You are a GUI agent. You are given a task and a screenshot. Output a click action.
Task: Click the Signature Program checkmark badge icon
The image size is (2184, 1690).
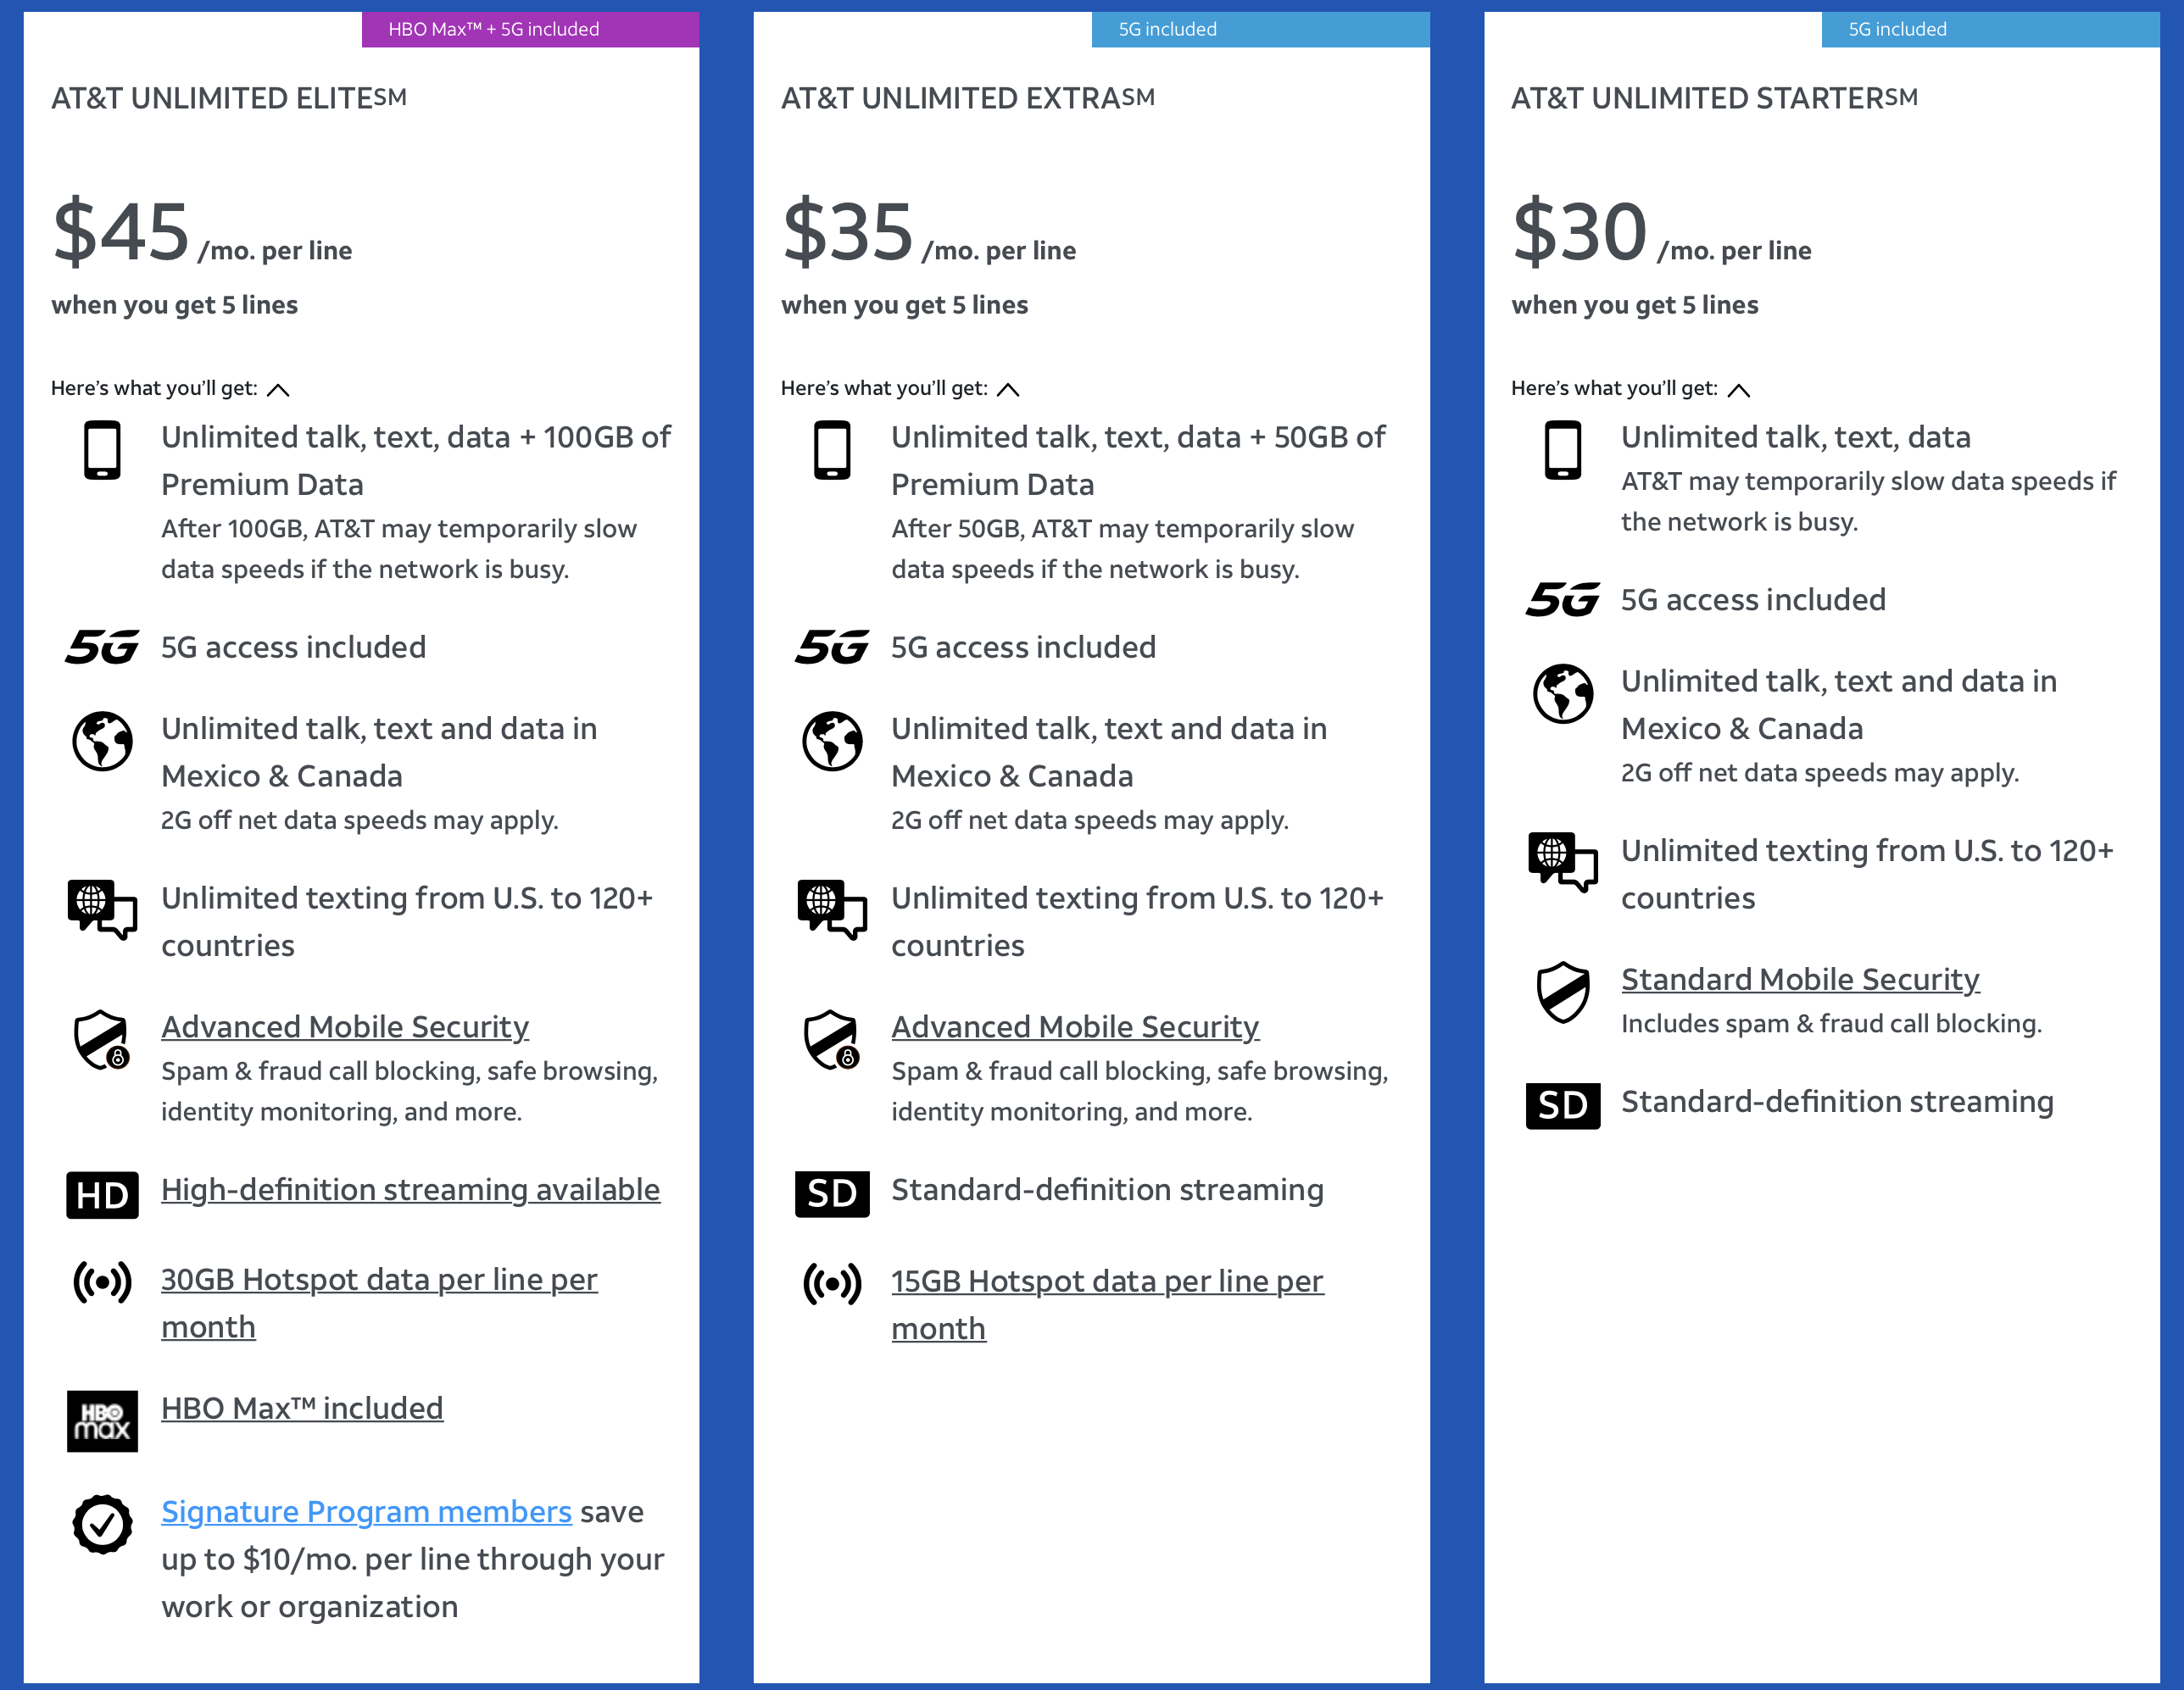tap(102, 1523)
